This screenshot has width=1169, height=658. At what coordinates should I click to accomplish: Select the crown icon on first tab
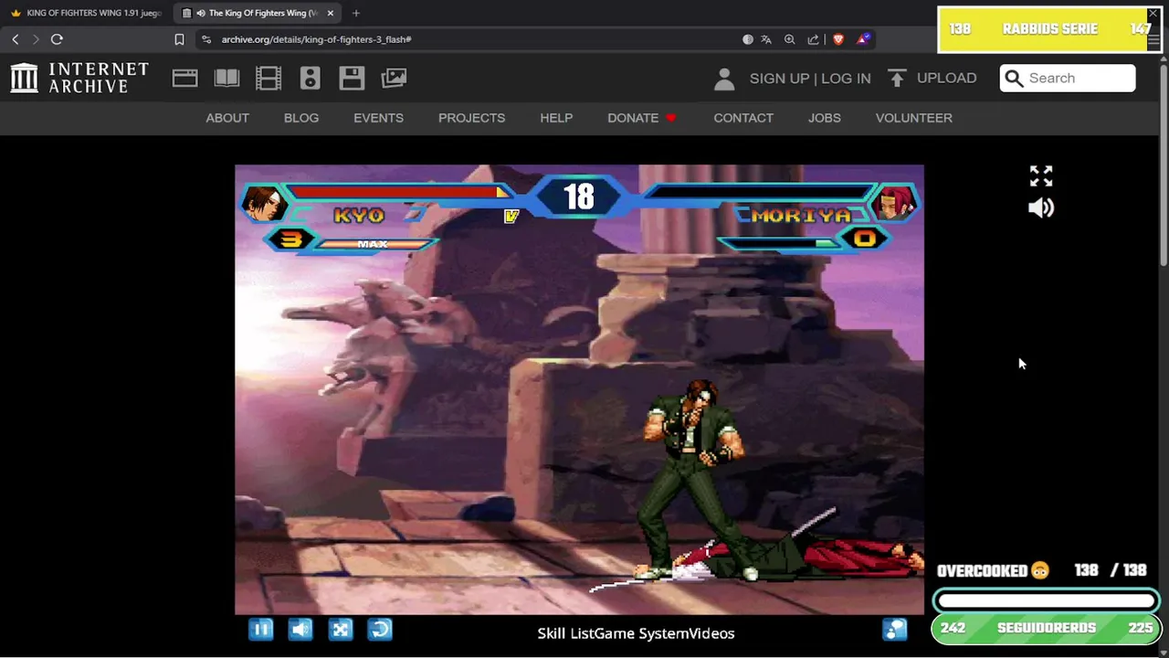point(16,13)
